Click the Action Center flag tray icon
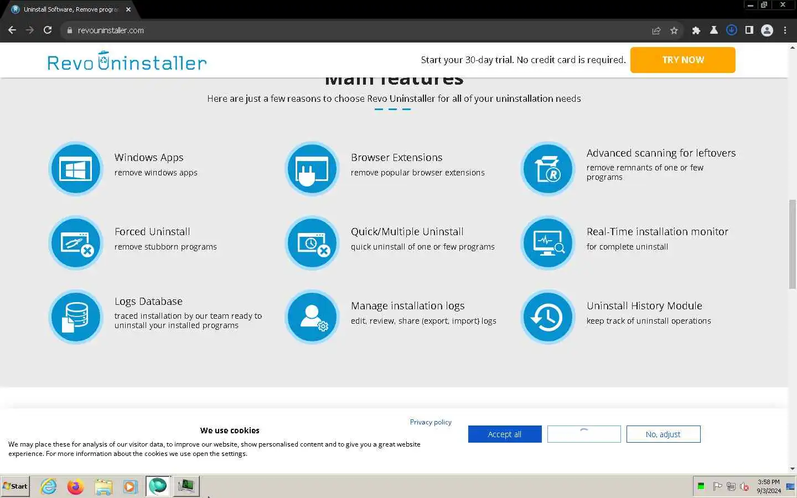 (x=717, y=486)
